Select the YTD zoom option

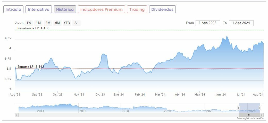tap(67, 23)
